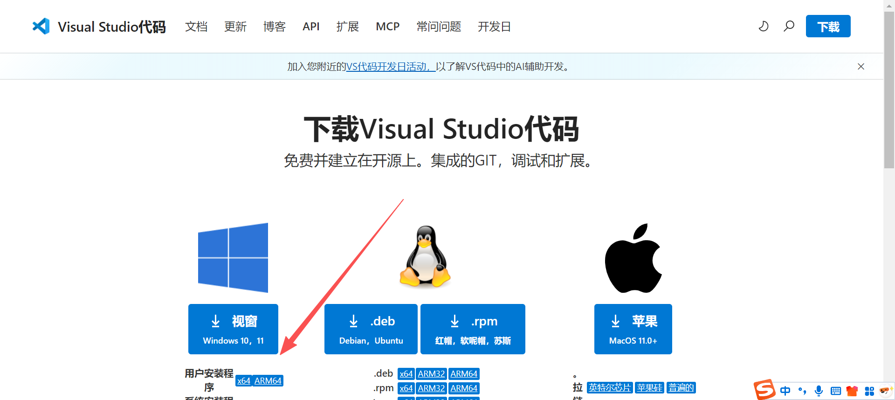Toggle dark theme with moon icon
This screenshot has width=895, height=400.
pos(763,26)
